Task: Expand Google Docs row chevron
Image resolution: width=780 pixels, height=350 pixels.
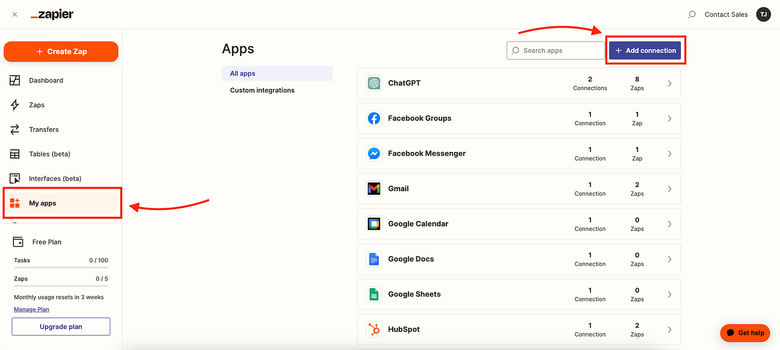Action: coord(670,259)
